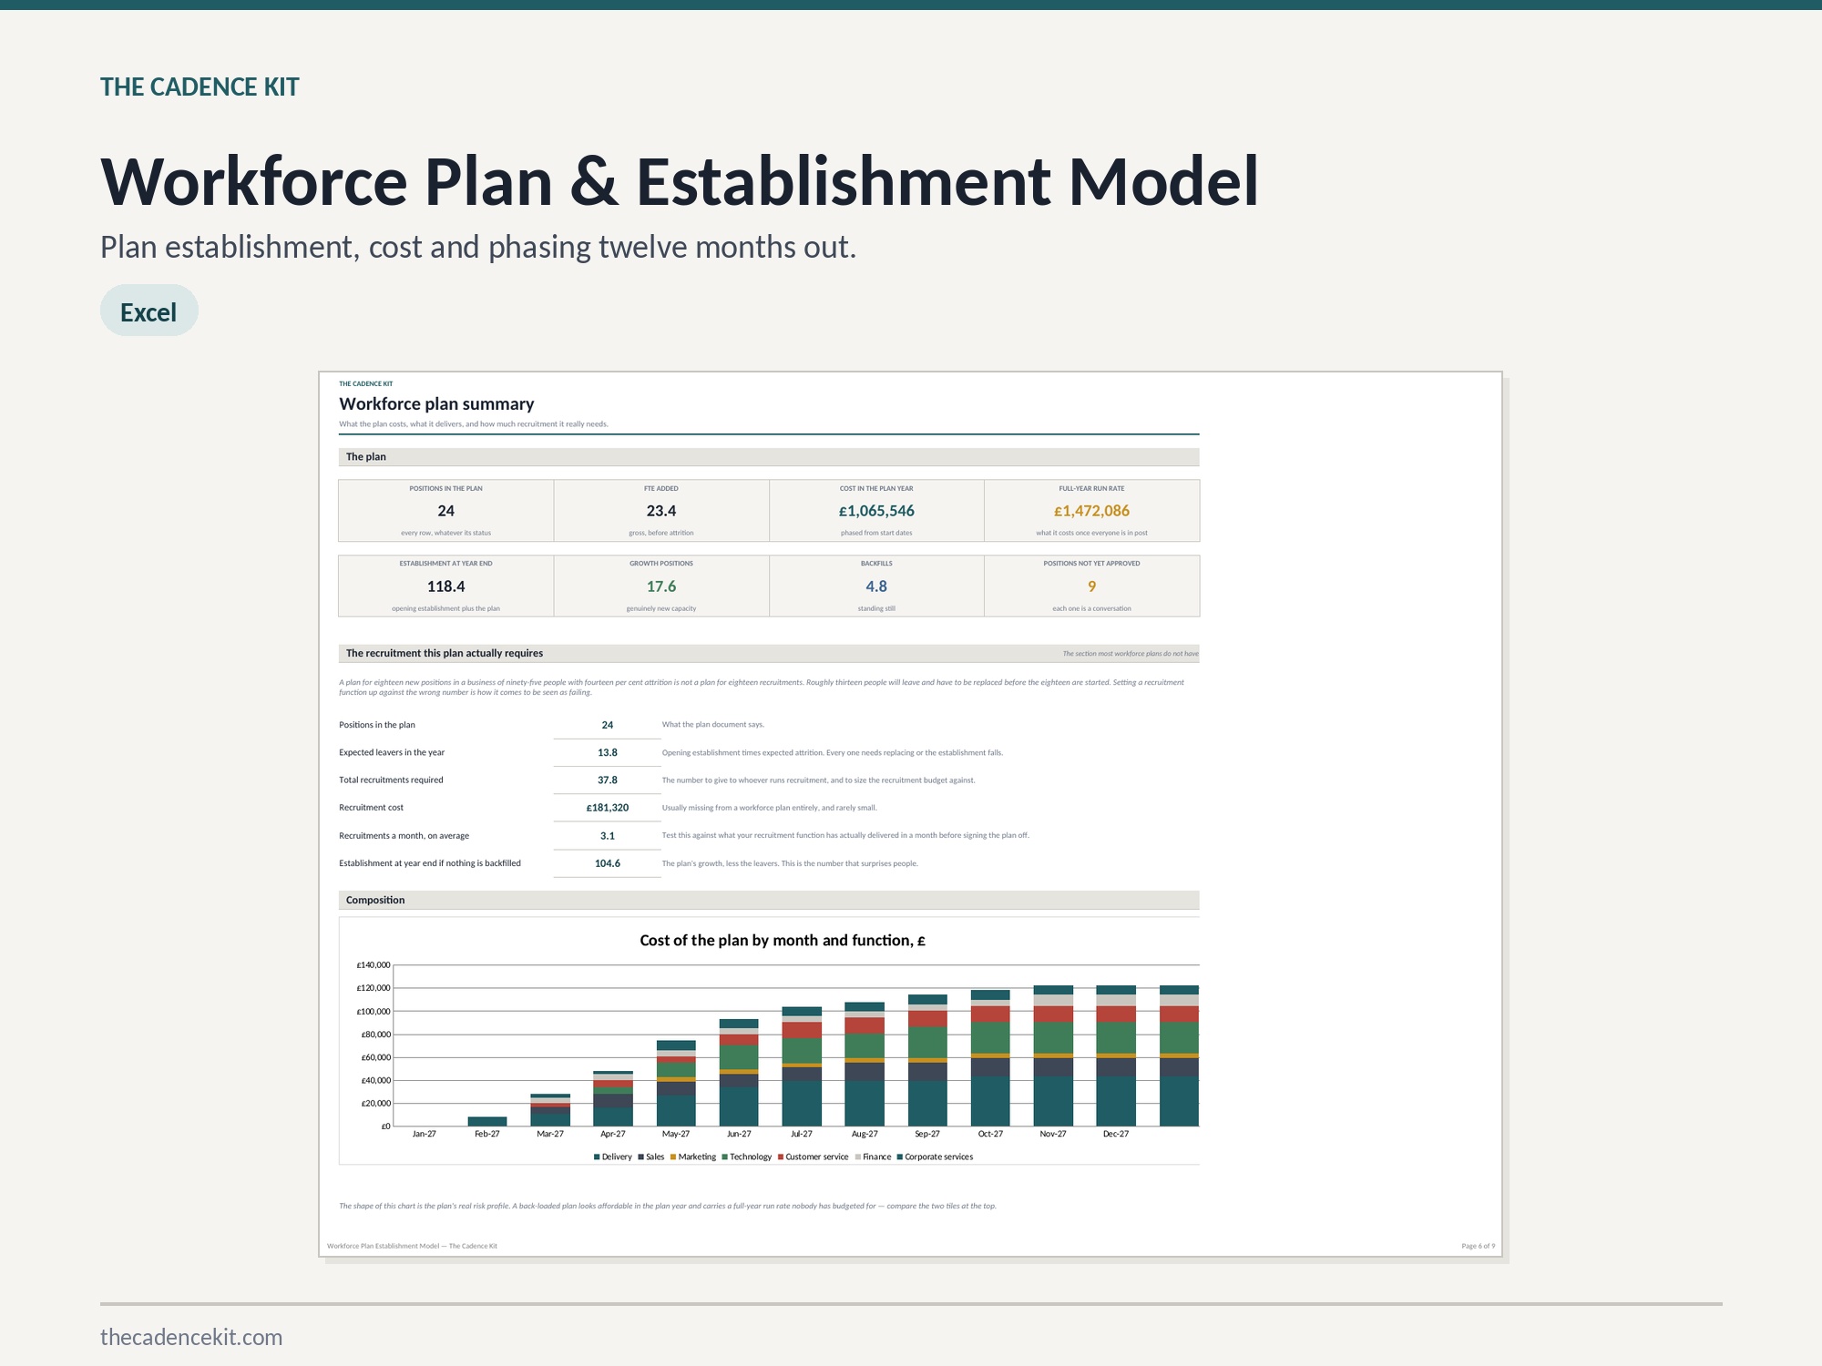Click the Delivery legend swatch
The height and width of the screenshot is (1366, 1822).
597,1157
